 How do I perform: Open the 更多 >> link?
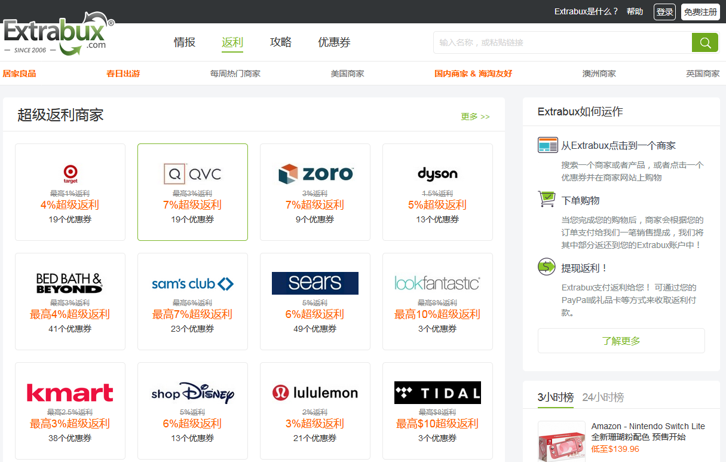(x=475, y=117)
